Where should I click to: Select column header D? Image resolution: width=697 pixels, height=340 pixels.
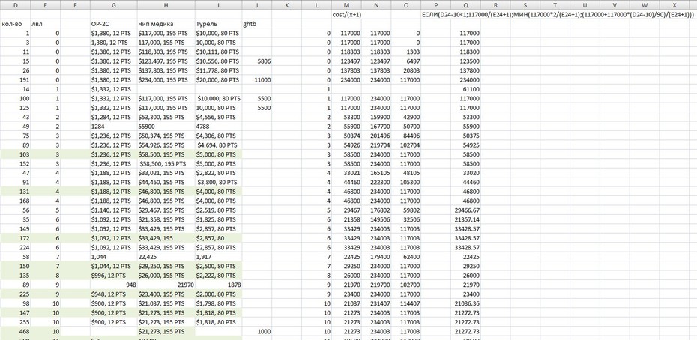click(16, 5)
